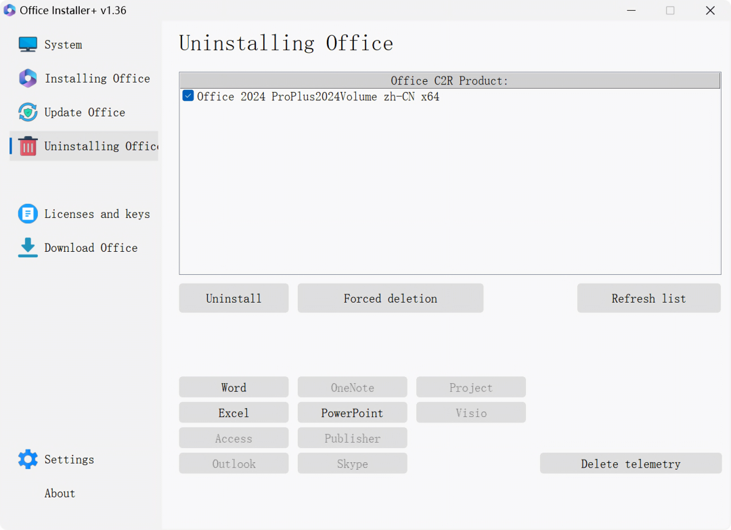Select the Office 2024 ProPlus2024Volume zh-CN x64 text
The height and width of the screenshot is (530, 731).
tap(318, 97)
